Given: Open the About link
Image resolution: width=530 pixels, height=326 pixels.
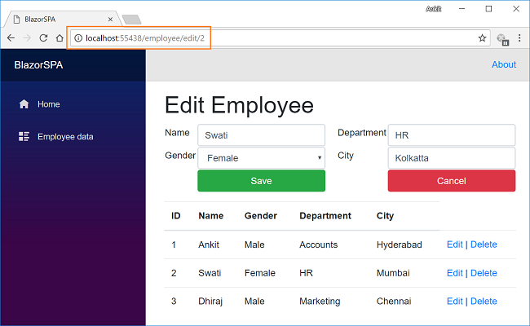Looking at the screenshot, I should click(503, 64).
